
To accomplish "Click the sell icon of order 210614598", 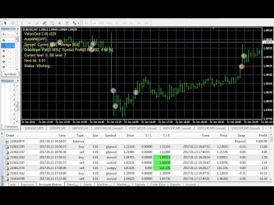I will click(7, 179).
